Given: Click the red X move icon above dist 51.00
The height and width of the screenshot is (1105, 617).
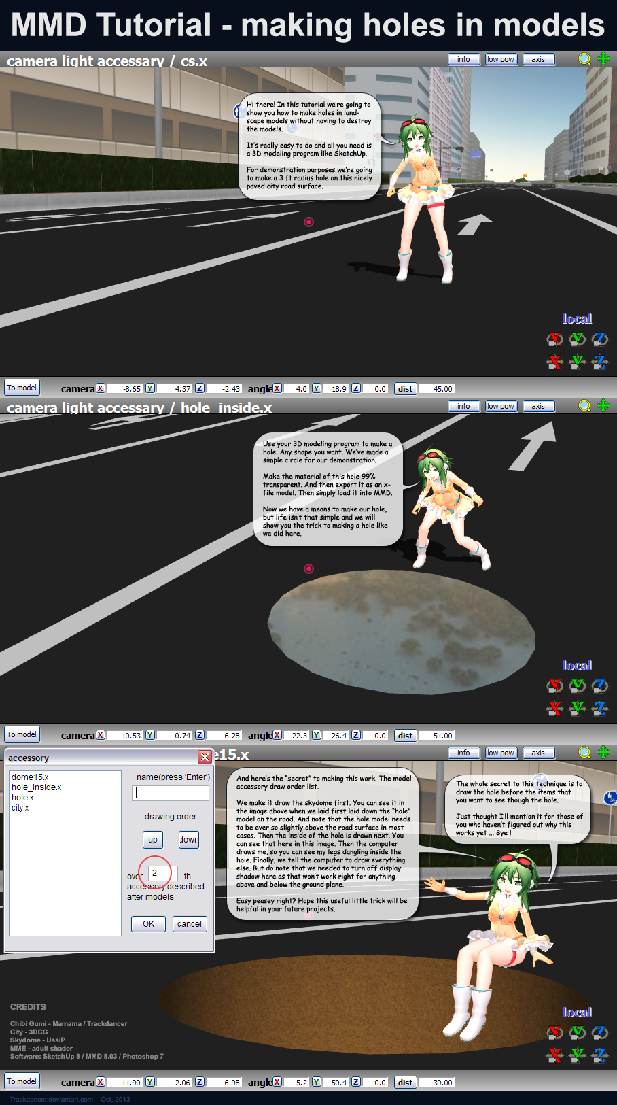Looking at the screenshot, I should pyautogui.click(x=555, y=708).
